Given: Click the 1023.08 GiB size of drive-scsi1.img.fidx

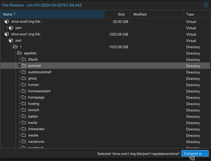Looking at the screenshot, I should pyautogui.click(x=118, y=34).
